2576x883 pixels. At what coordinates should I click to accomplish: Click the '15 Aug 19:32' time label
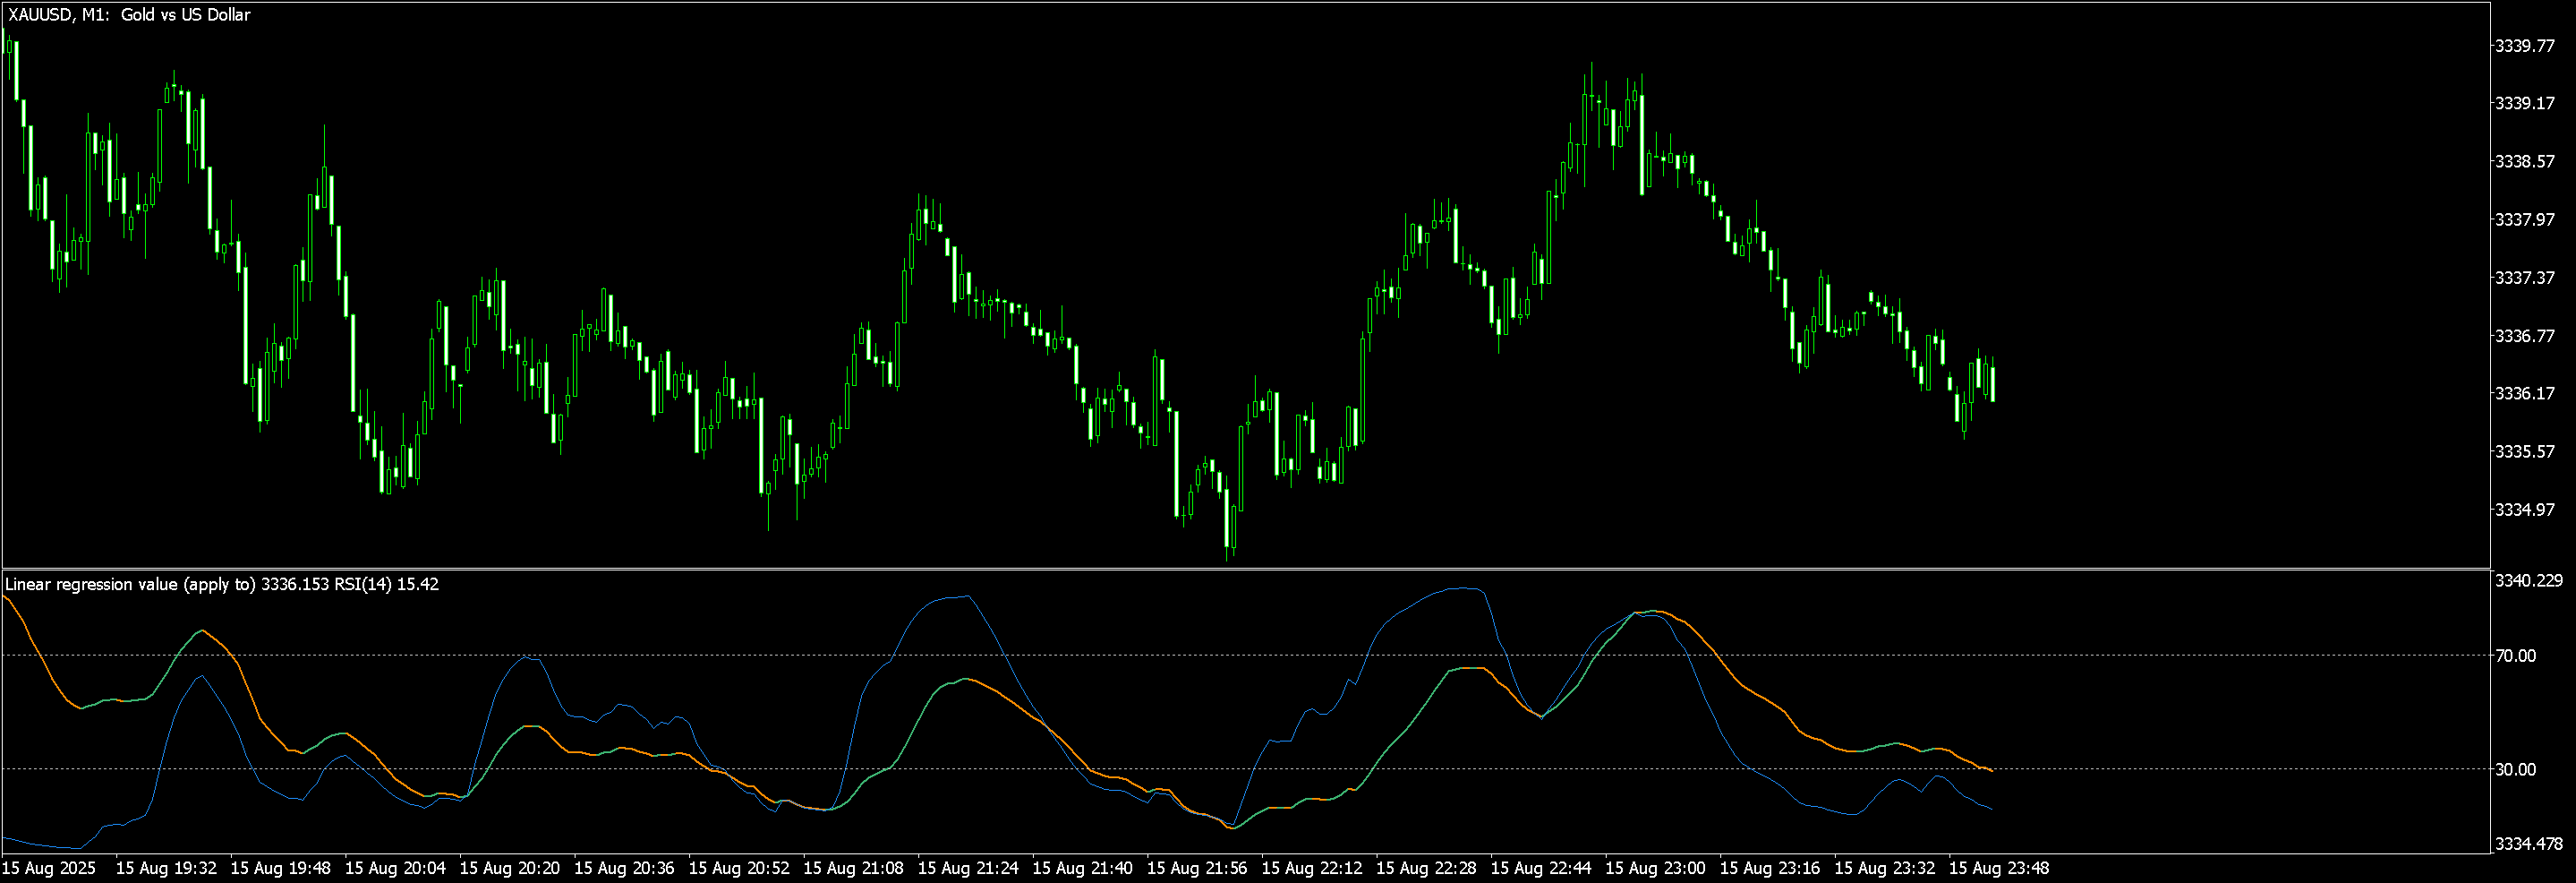click(x=166, y=868)
